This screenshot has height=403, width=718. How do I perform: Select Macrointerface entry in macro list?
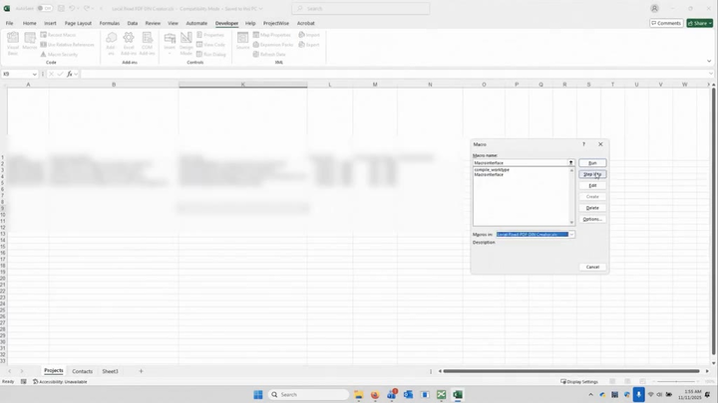pos(489,174)
